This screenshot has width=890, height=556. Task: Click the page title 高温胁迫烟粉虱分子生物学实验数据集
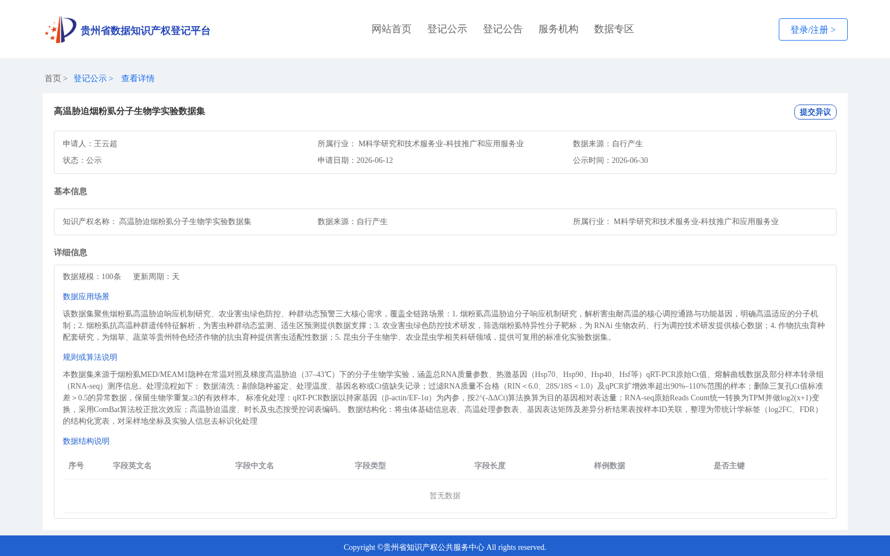click(130, 111)
